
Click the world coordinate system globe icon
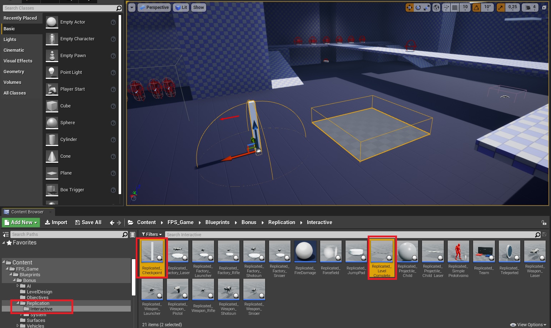coord(436,7)
